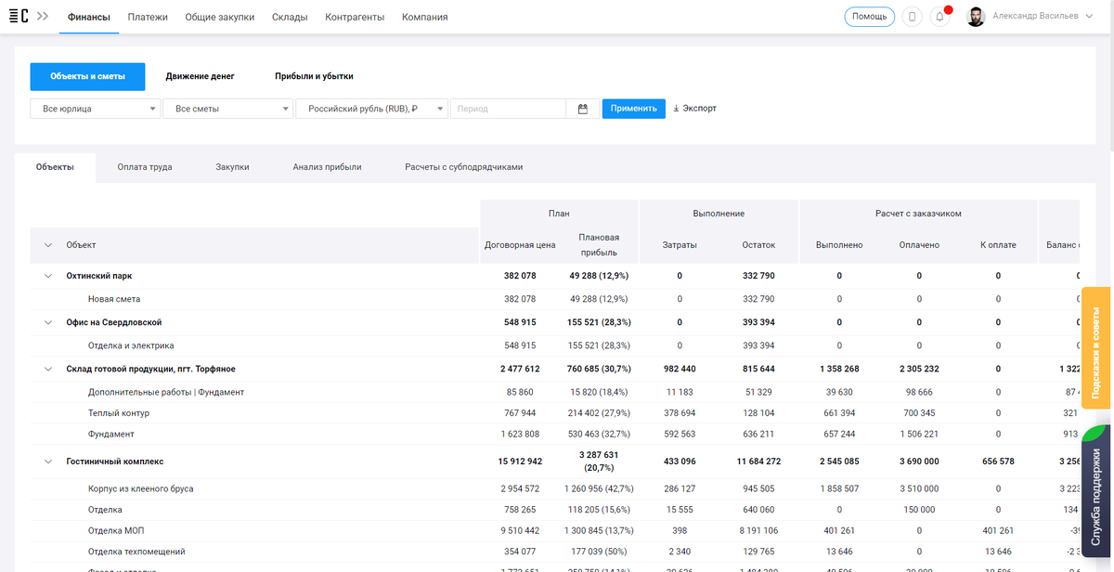Collapse Охтинский парк row
Image resolution: width=1114 pixels, height=572 pixels.
(48, 276)
